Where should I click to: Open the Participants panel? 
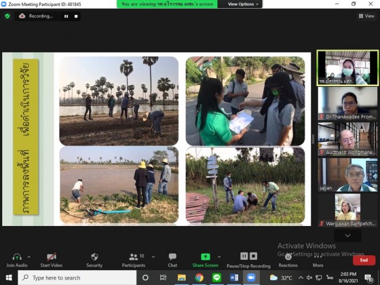(x=134, y=260)
